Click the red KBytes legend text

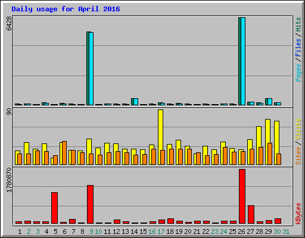tap(298, 214)
